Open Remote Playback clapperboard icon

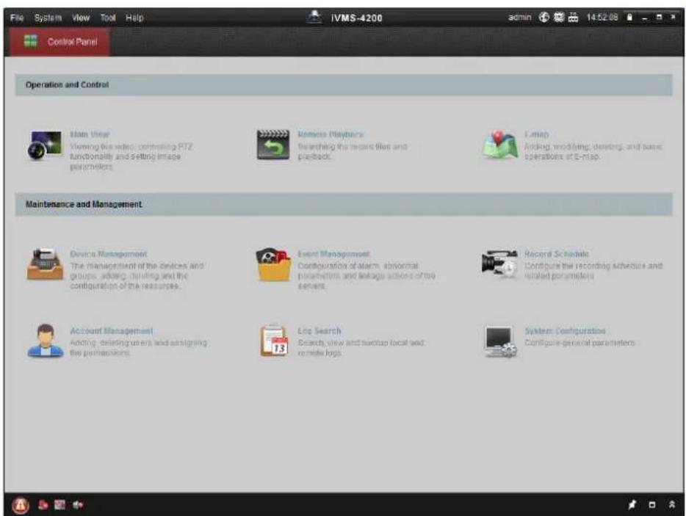click(x=273, y=145)
